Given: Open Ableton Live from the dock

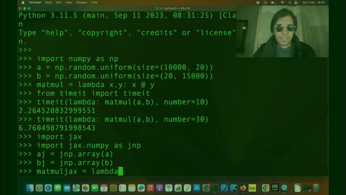Looking at the screenshot, I should tap(252, 188).
